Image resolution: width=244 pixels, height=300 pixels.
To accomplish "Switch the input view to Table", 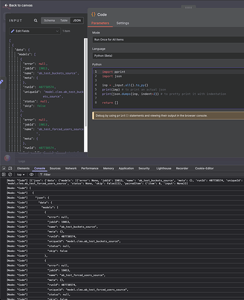I will point(64,20).
